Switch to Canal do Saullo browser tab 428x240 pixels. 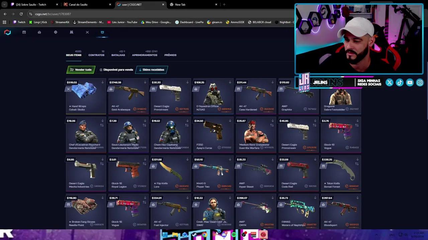click(88, 5)
